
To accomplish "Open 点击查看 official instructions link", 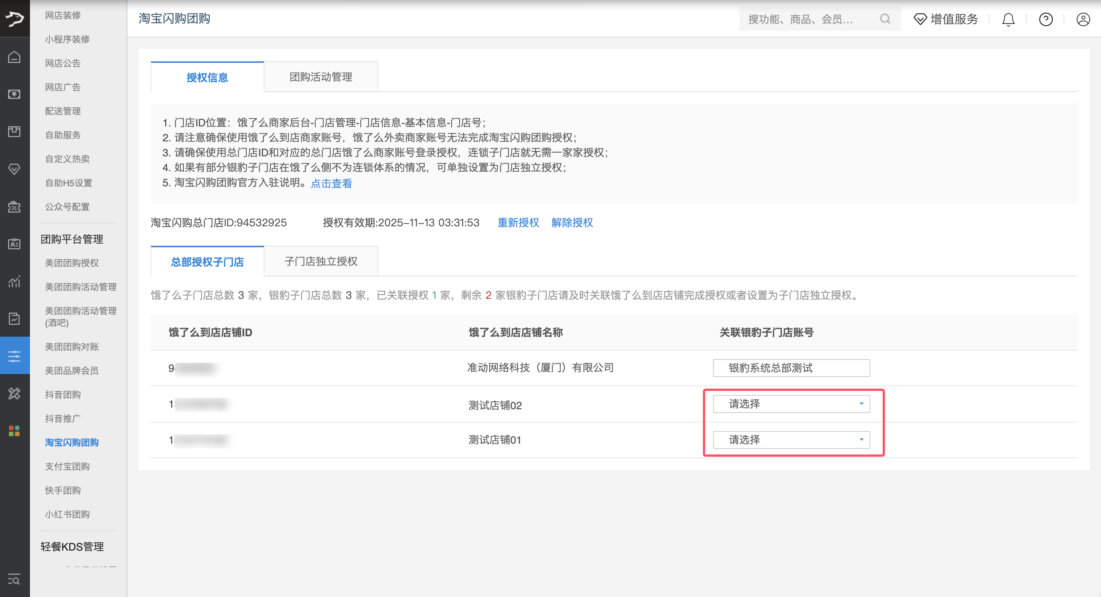I will (331, 183).
